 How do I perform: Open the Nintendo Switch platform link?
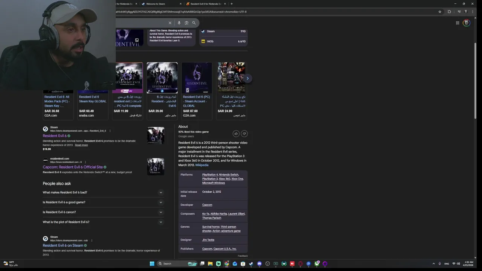[229, 175]
